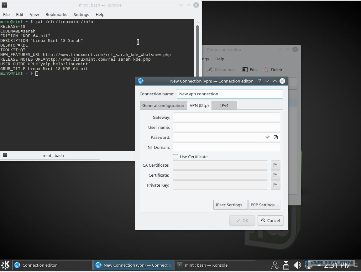The image size is (361, 272).
Task: Click the 'GRUB_TITLE=Linux Mint 18 KDE 64-bit' line
Action: (x=44, y=69)
